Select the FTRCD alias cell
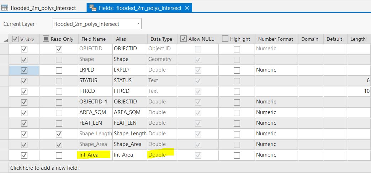This screenshot has width=371, height=175. pos(129,91)
